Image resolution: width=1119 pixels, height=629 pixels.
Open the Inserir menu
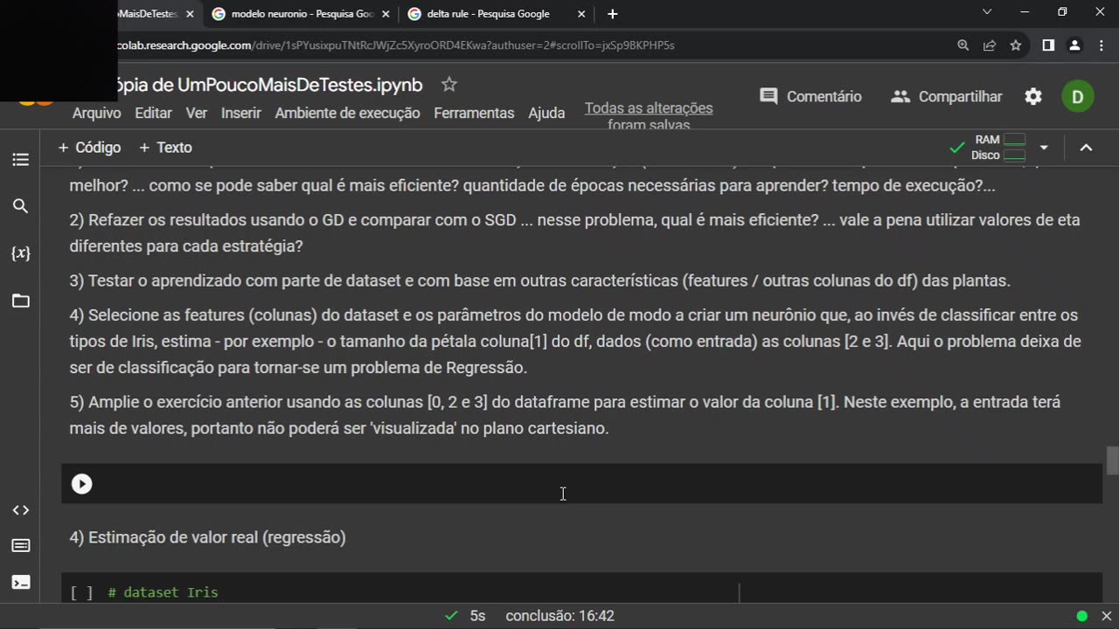pos(241,113)
